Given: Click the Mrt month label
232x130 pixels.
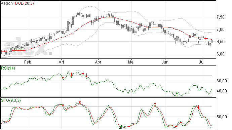Looking at the screenshot, I should tap(61, 62).
